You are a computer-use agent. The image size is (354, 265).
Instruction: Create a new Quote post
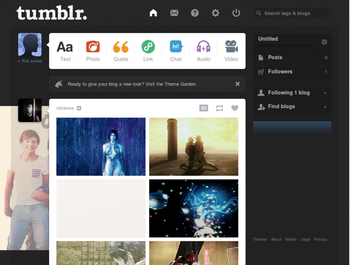120,51
